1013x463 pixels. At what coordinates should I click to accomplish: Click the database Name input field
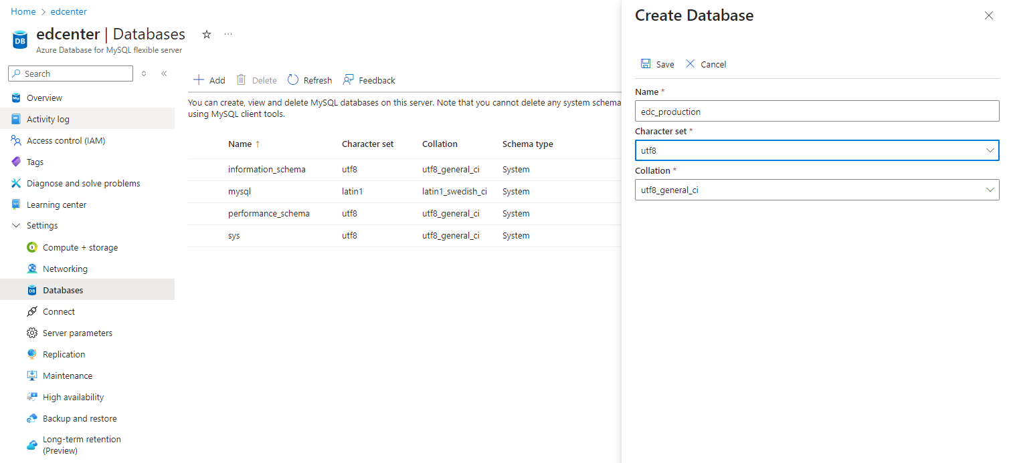pos(816,111)
